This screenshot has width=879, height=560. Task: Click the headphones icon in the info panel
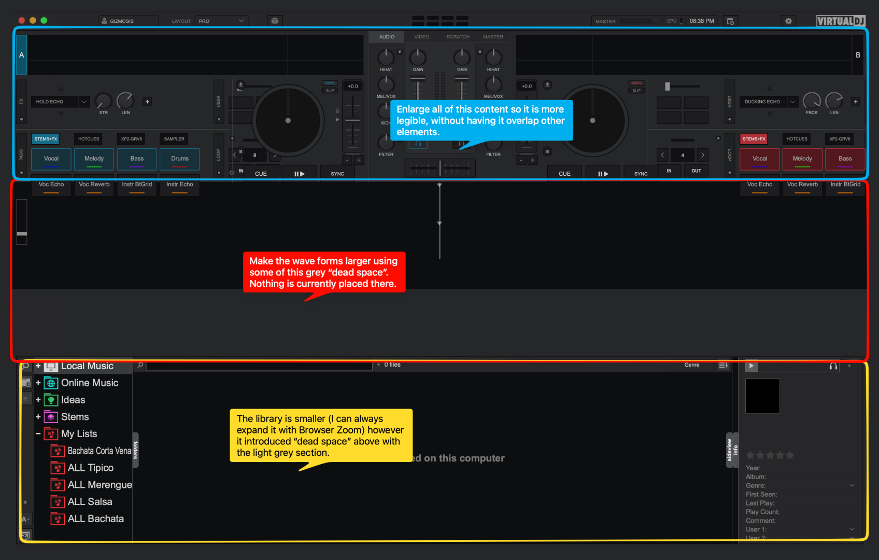[x=833, y=366]
